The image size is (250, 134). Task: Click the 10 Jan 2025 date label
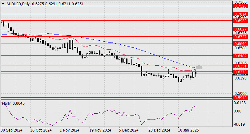pyautogui.click(x=189, y=130)
